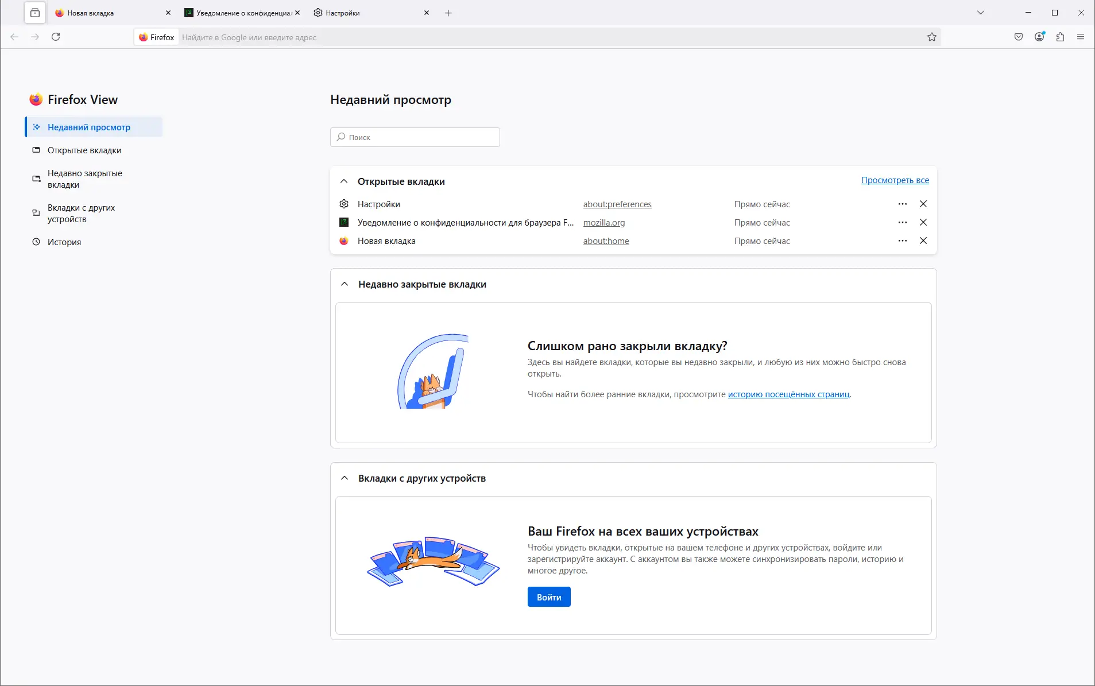1095x686 pixels.
Task: Close the mozilla.org row in open tabs
Action: [923, 222]
